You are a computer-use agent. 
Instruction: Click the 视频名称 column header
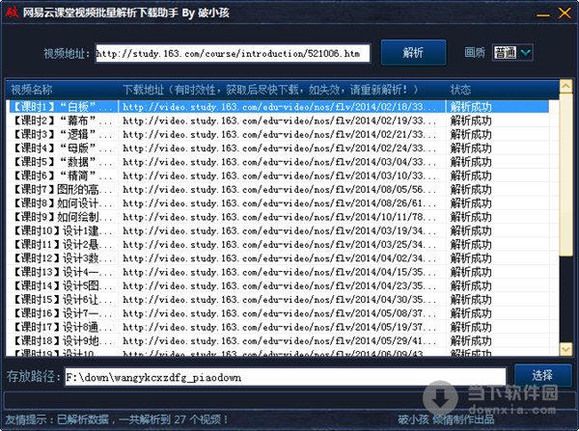(x=63, y=90)
